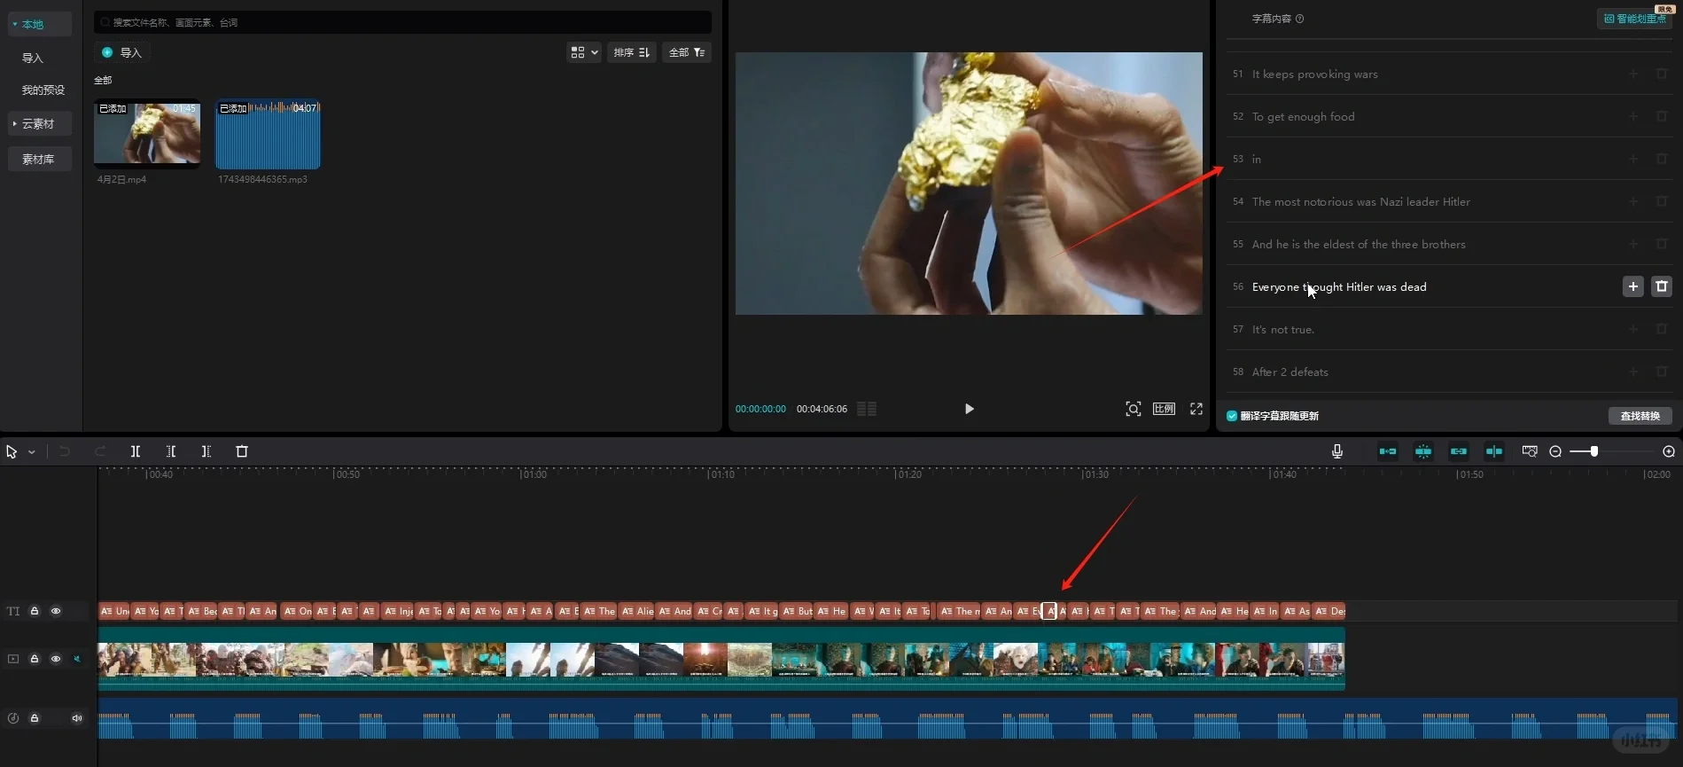The width and height of the screenshot is (1683, 767).
Task: Lock the audio track
Action: pyautogui.click(x=35, y=718)
